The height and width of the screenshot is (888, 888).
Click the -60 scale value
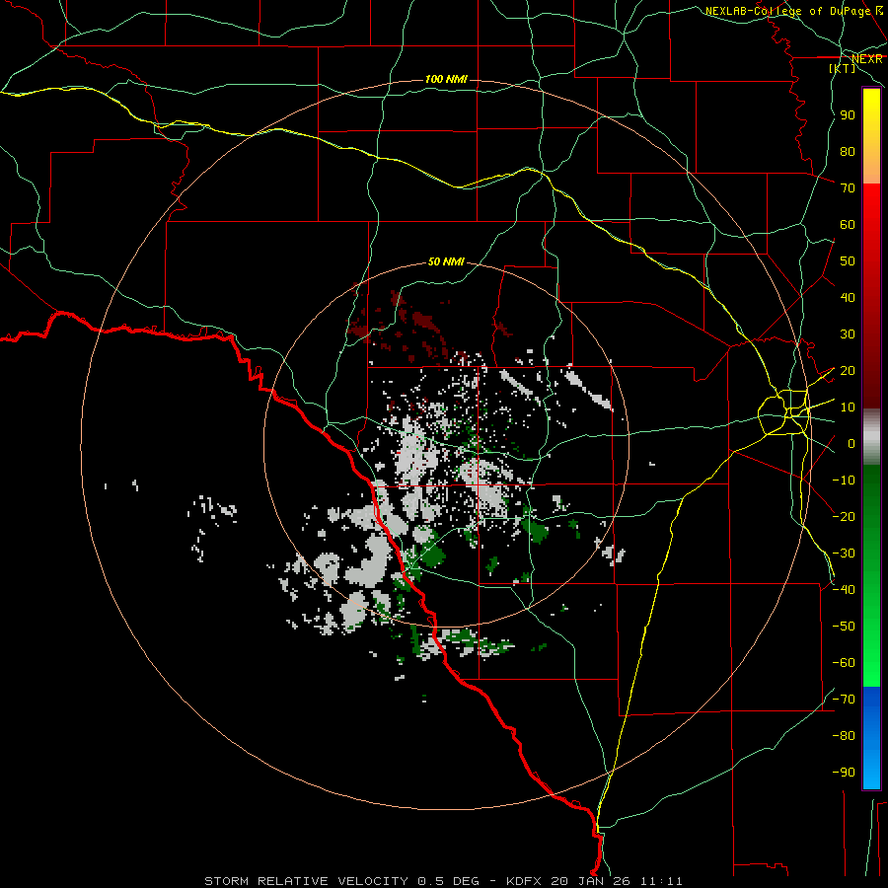[844, 663]
